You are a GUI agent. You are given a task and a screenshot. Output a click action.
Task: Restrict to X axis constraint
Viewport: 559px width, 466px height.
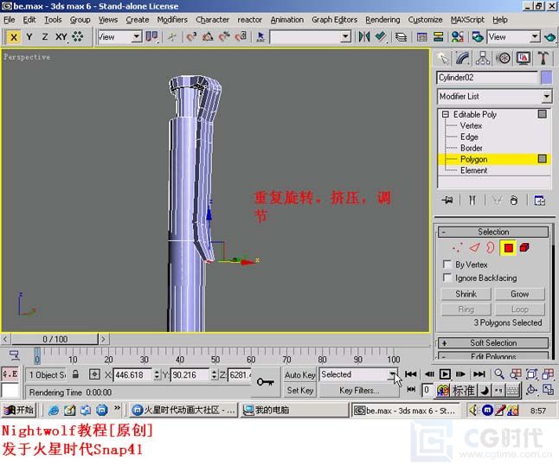(x=13, y=37)
